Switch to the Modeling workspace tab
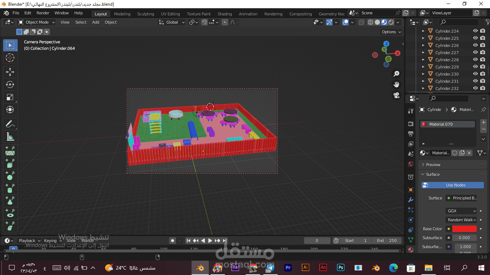Image resolution: width=490 pixels, height=275 pixels. click(x=122, y=14)
